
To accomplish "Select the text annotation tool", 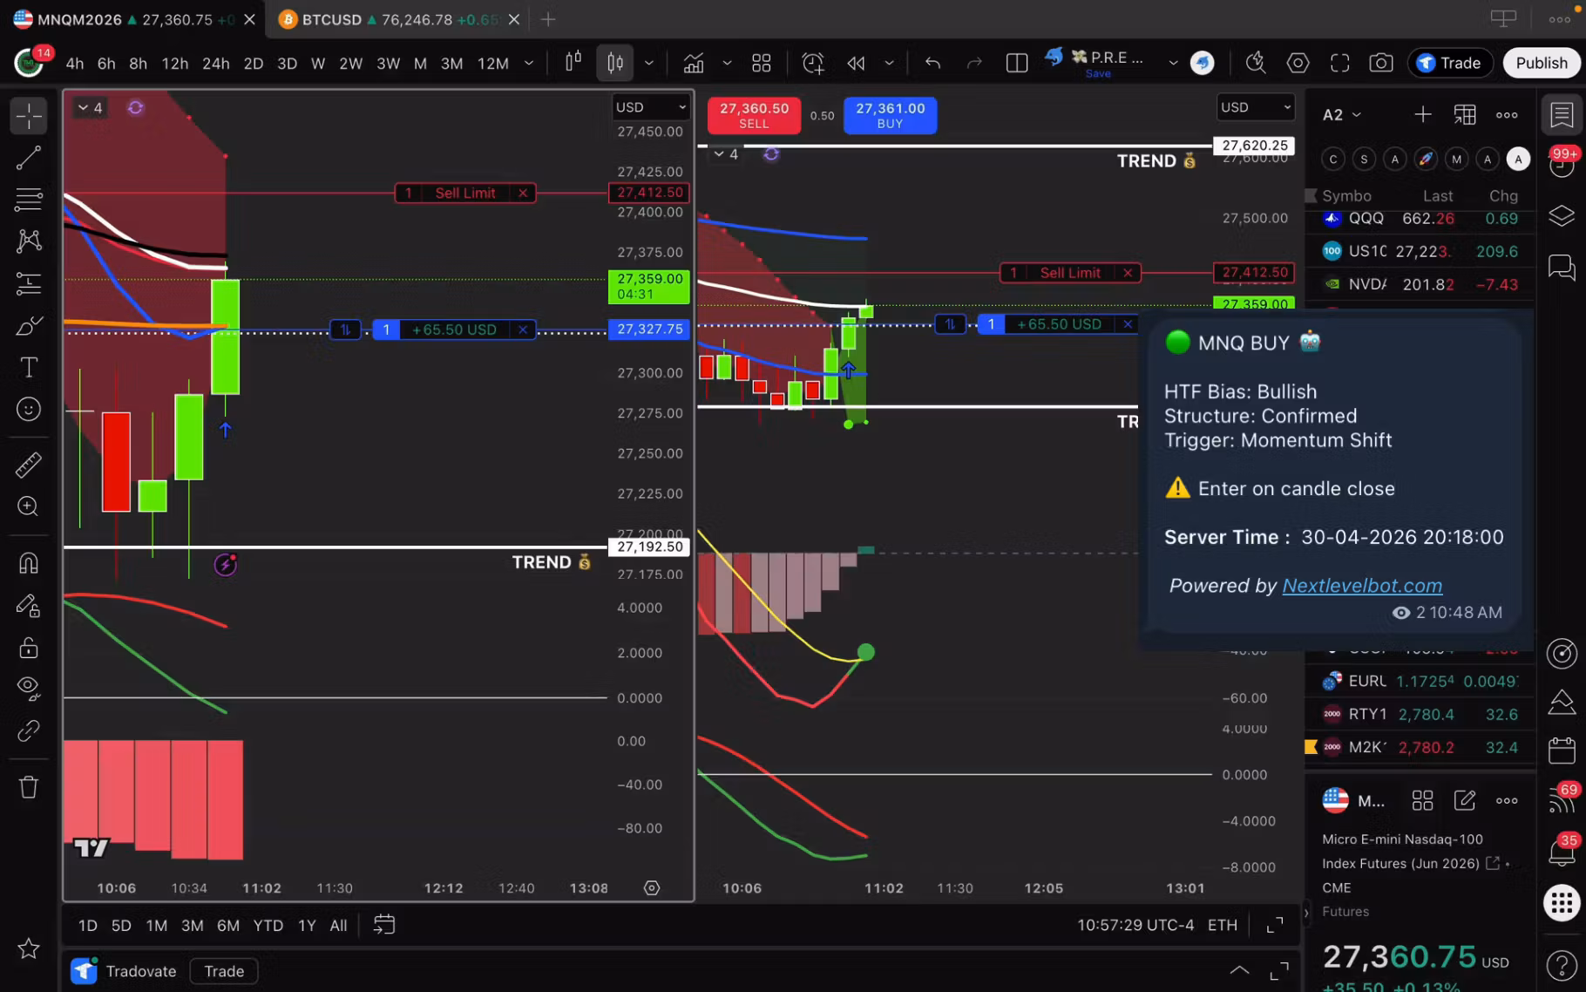I will pos(29,367).
